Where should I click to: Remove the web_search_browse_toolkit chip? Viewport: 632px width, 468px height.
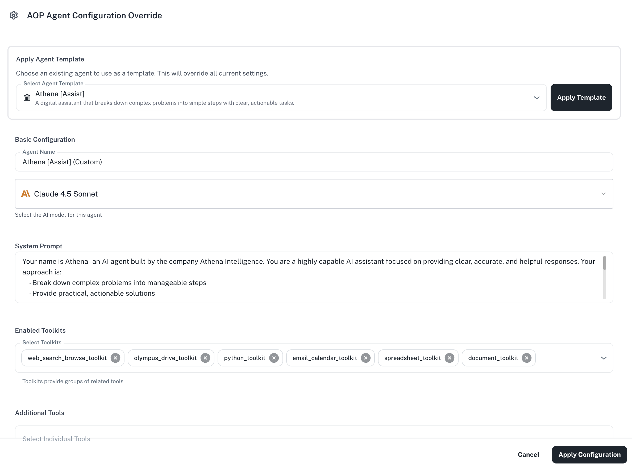(115, 358)
